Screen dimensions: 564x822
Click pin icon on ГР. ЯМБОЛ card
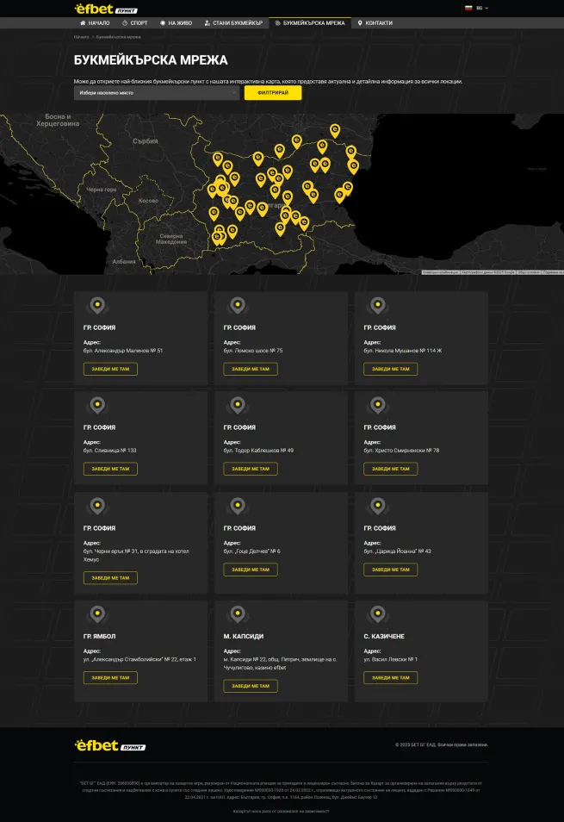click(97, 613)
